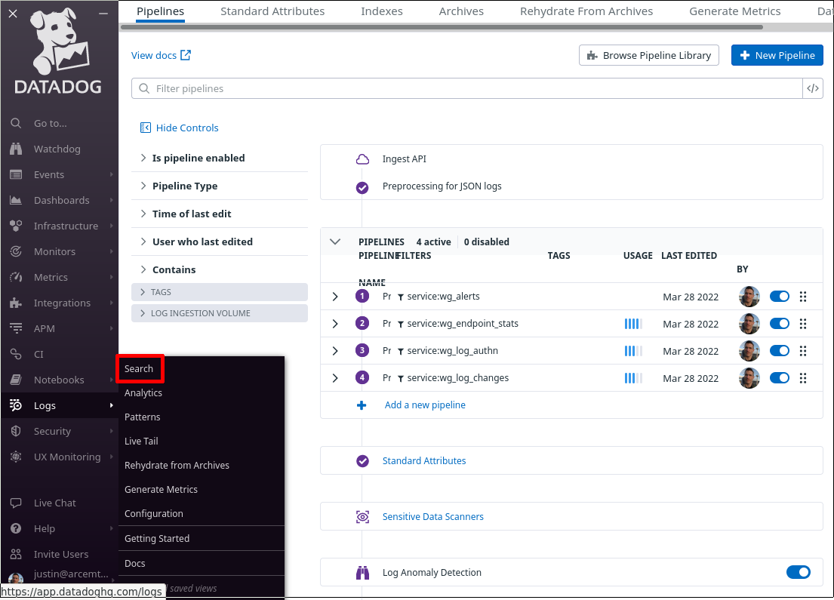Click the Filter pipelines input field
Image resolution: width=834 pixels, height=600 pixels.
click(466, 88)
